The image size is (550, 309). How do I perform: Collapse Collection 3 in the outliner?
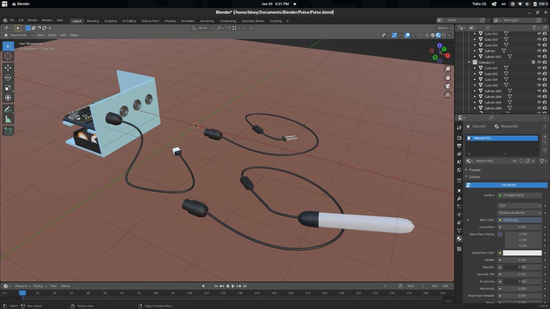(469, 63)
